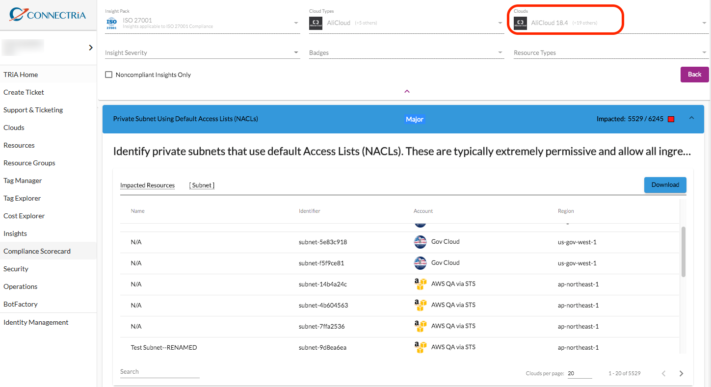
Task: Go to next page of impacted resources
Action: (681, 374)
